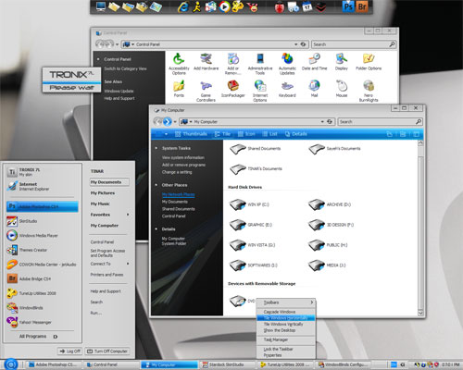Open Adobe Photoshop CS4 from Start menu
This screenshot has width=463, height=370.
(43, 206)
